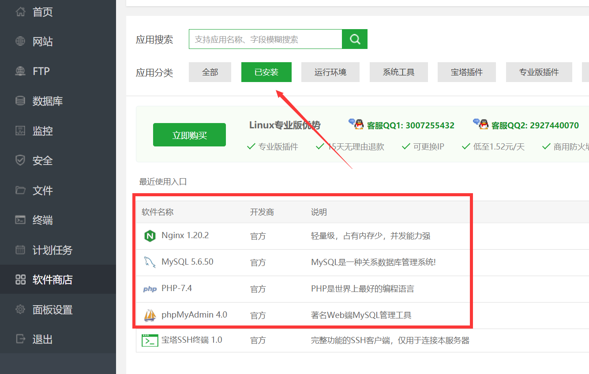The height and width of the screenshot is (374, 589).
Task: Click the globe icon beside 网站
Action: point(20,41)
